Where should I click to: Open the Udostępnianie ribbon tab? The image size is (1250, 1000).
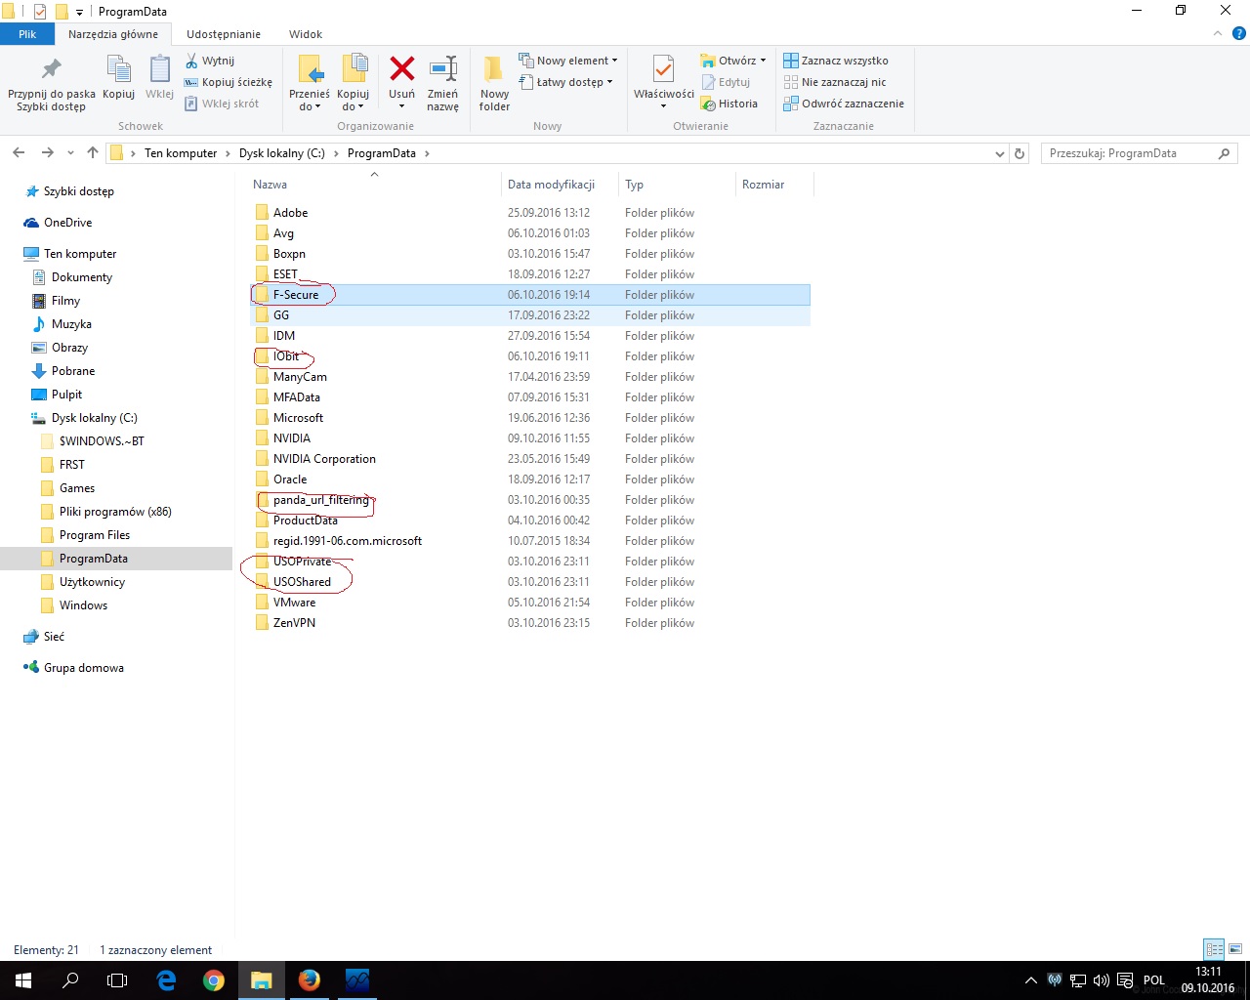tap(224, 34)
